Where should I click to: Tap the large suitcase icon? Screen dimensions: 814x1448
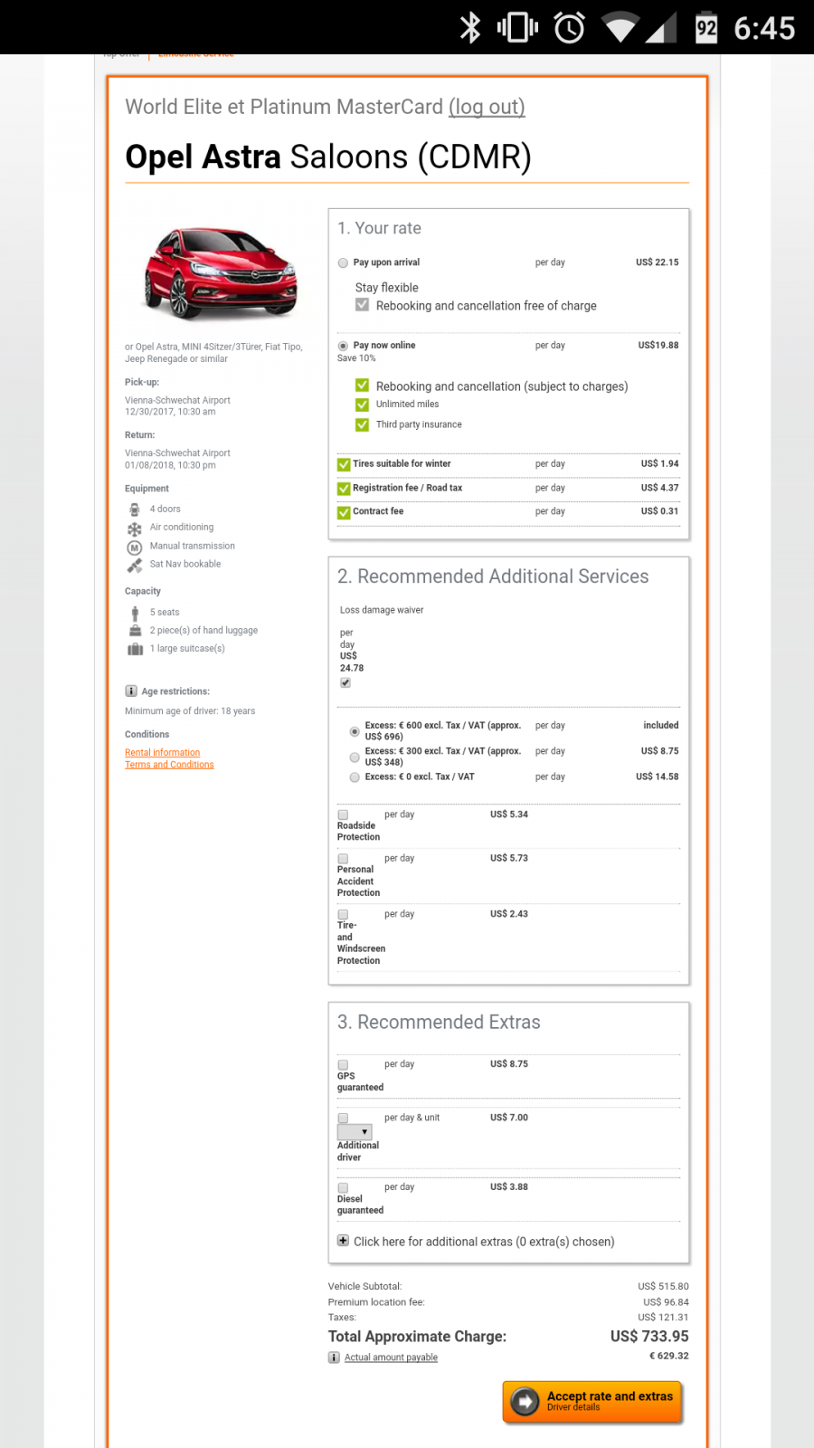[136, 649]
